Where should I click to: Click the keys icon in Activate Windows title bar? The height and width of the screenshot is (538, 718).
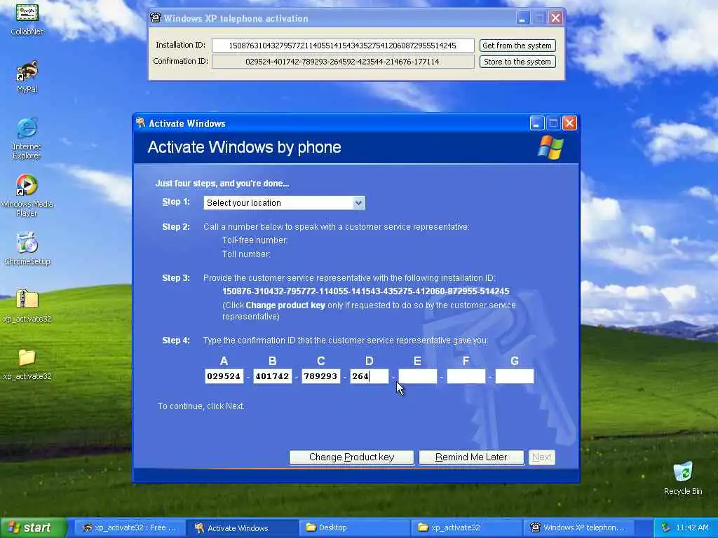pos(140,123)
